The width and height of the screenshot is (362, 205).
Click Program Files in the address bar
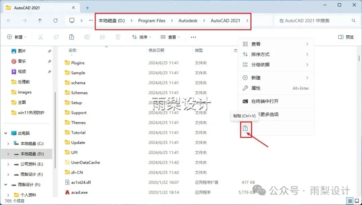[152, 21]
